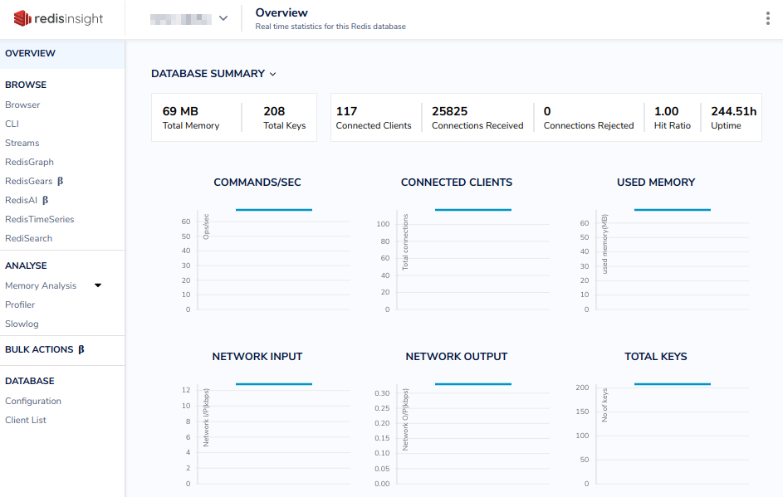Image resolution: width=783 pixels, height=497 pixels.
Task: Open the RedisGraph module
Action: pyautogui.click(x=30, y=162)
